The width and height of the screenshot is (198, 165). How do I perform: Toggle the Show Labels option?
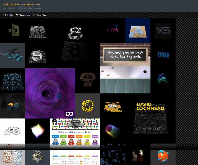(x=24, y=15)
